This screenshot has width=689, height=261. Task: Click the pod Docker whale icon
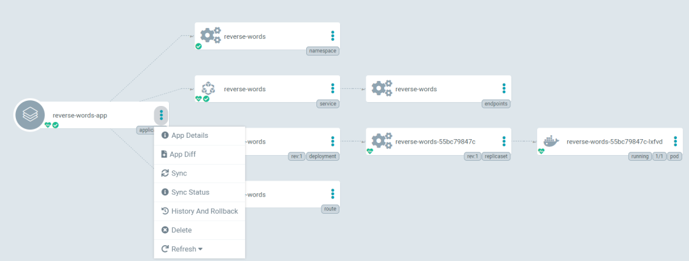point(549,141)
